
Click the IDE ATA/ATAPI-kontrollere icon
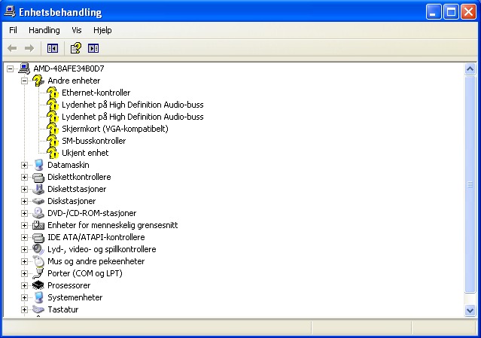[38, 237]
